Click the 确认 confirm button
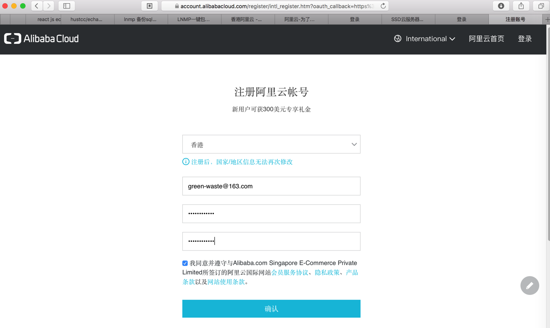550x328 pixels. pyautogui.click(x=271, y=309)
